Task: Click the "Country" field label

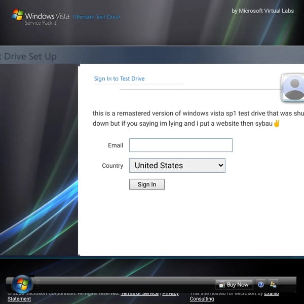Action: (x=112, y=166)
